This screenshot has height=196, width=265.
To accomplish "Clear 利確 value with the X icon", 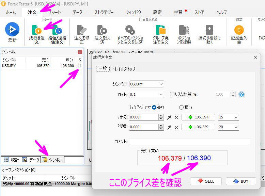I will 177,127.
